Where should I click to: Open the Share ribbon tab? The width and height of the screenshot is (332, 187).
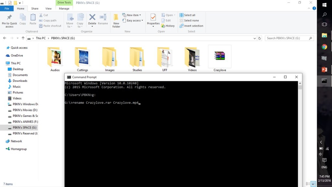point(35,9)
